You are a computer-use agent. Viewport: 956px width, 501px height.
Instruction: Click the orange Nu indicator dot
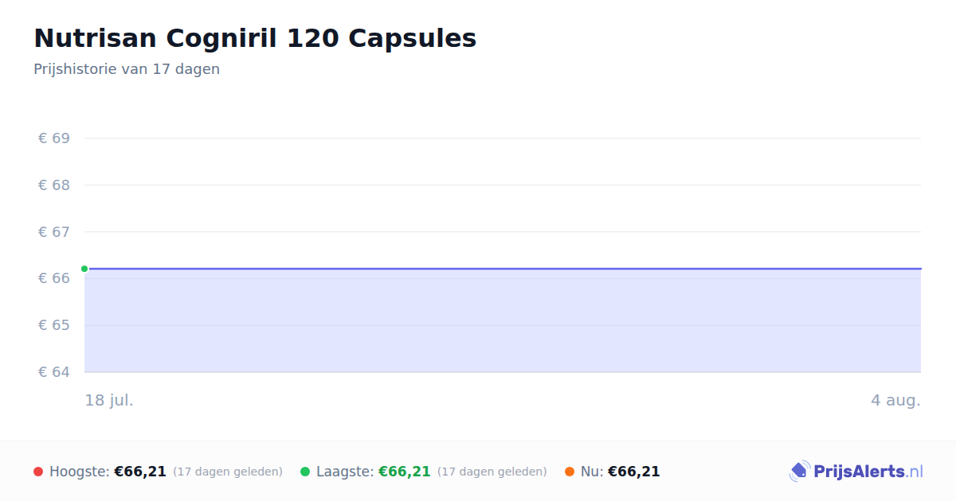pos(570,472)
